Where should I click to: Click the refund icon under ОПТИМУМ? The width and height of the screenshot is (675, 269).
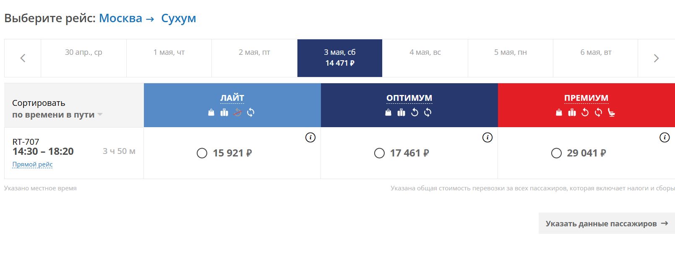(x=414, y=112)
